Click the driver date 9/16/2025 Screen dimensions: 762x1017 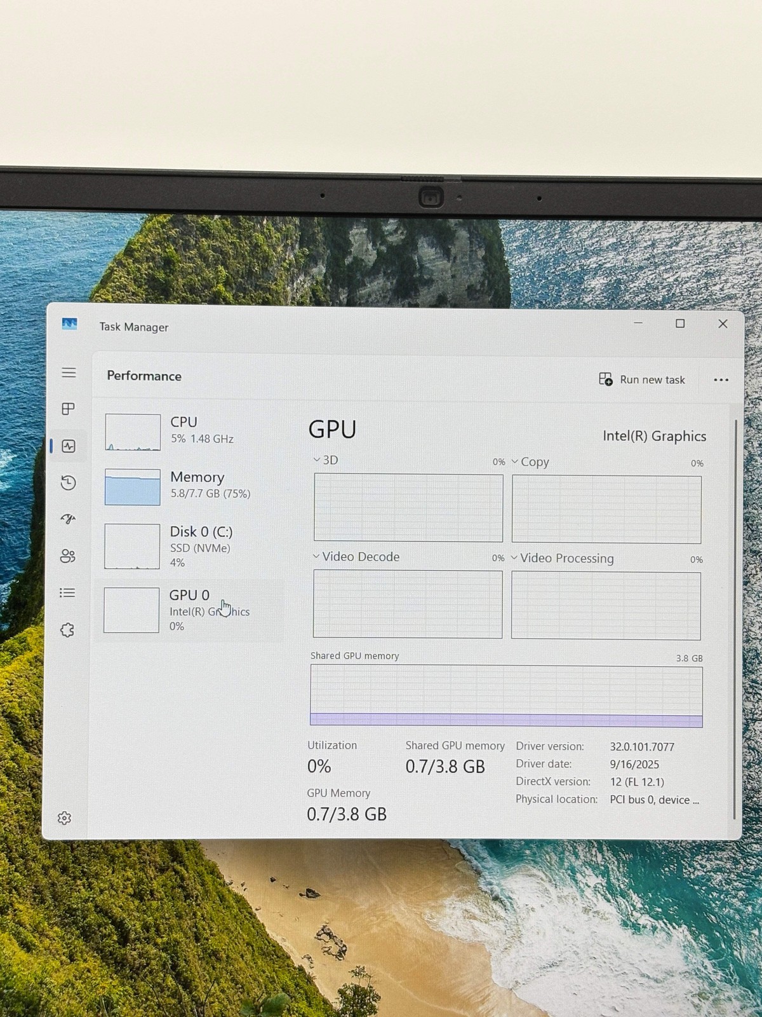click(634, 765)
